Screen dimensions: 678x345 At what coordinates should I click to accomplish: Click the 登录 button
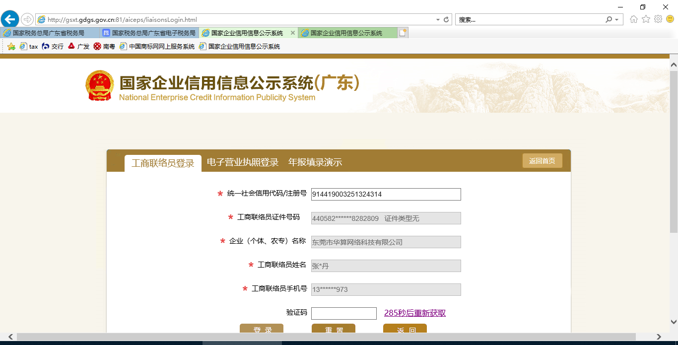[262, 329]
